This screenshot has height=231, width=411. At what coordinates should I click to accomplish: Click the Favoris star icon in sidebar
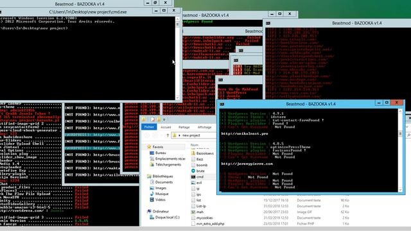click(149, 147)
